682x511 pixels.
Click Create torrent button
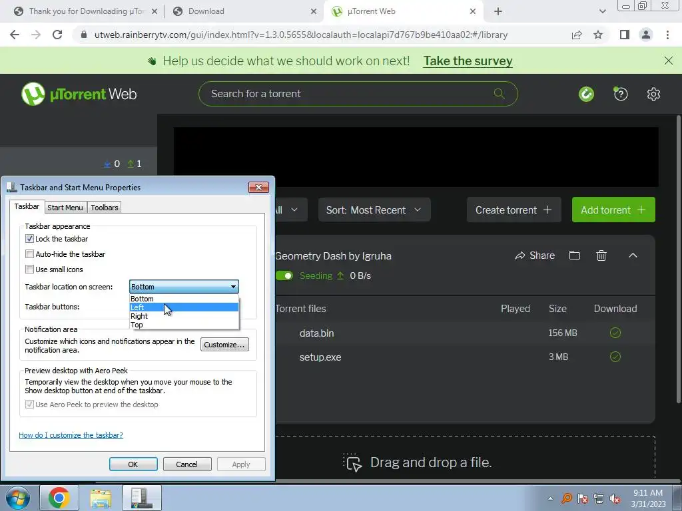(x=513, y=210)
